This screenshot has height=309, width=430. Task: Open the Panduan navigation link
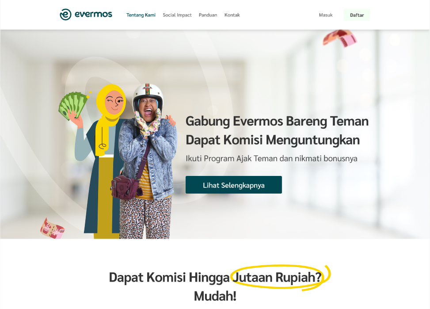(x=208, y=15)
